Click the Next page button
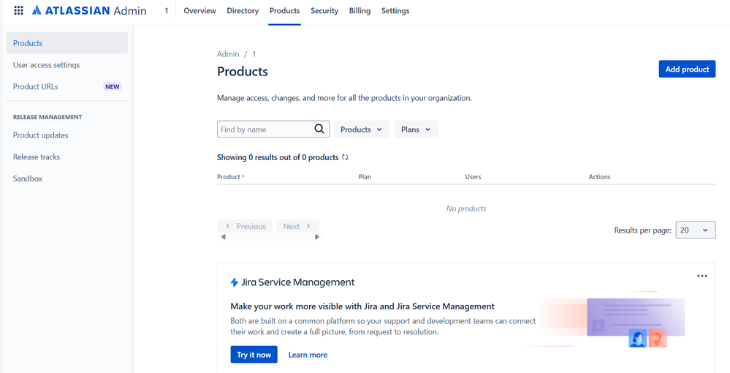This screenshot has height=373, width=730. pyautogui.click(x=297, y=226)
